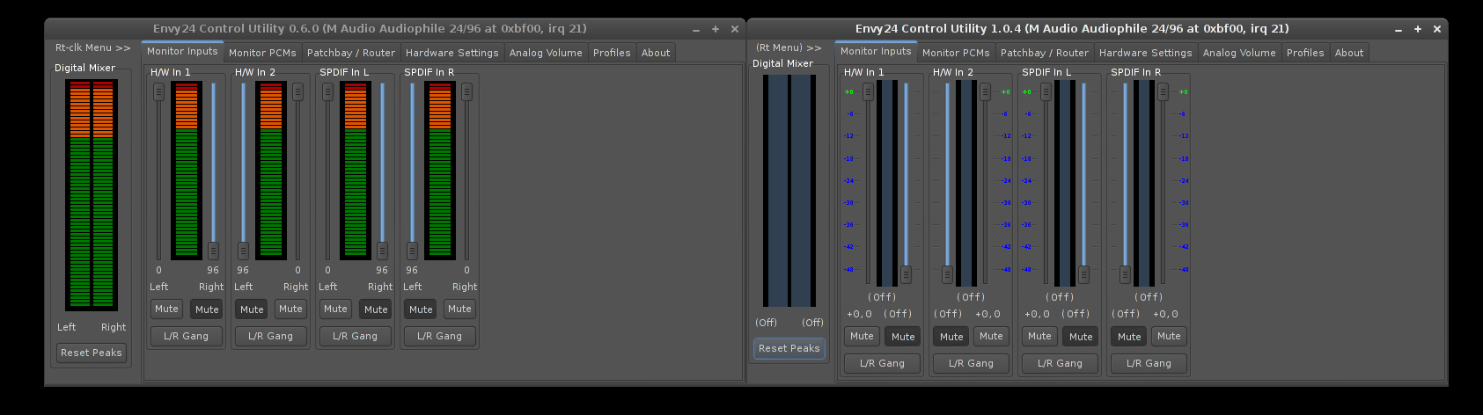Toggle SPDIF In L Right Mute in 0.6.0 window
The height and width of the screenshot is (415, 1483).
(376, 309)
